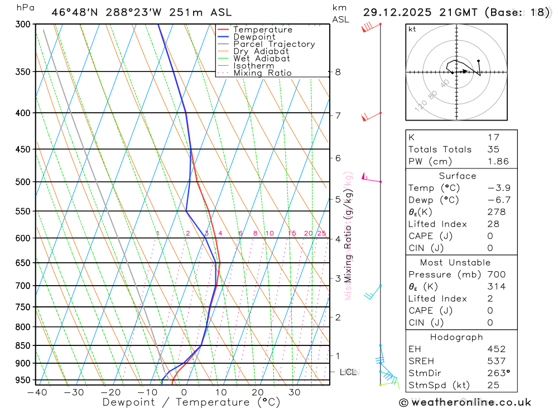Image resolution: width=558 pixels, height=409 pixels.
Task: Click the 8 km altitude tick label
Action: [x=338, y=72]
